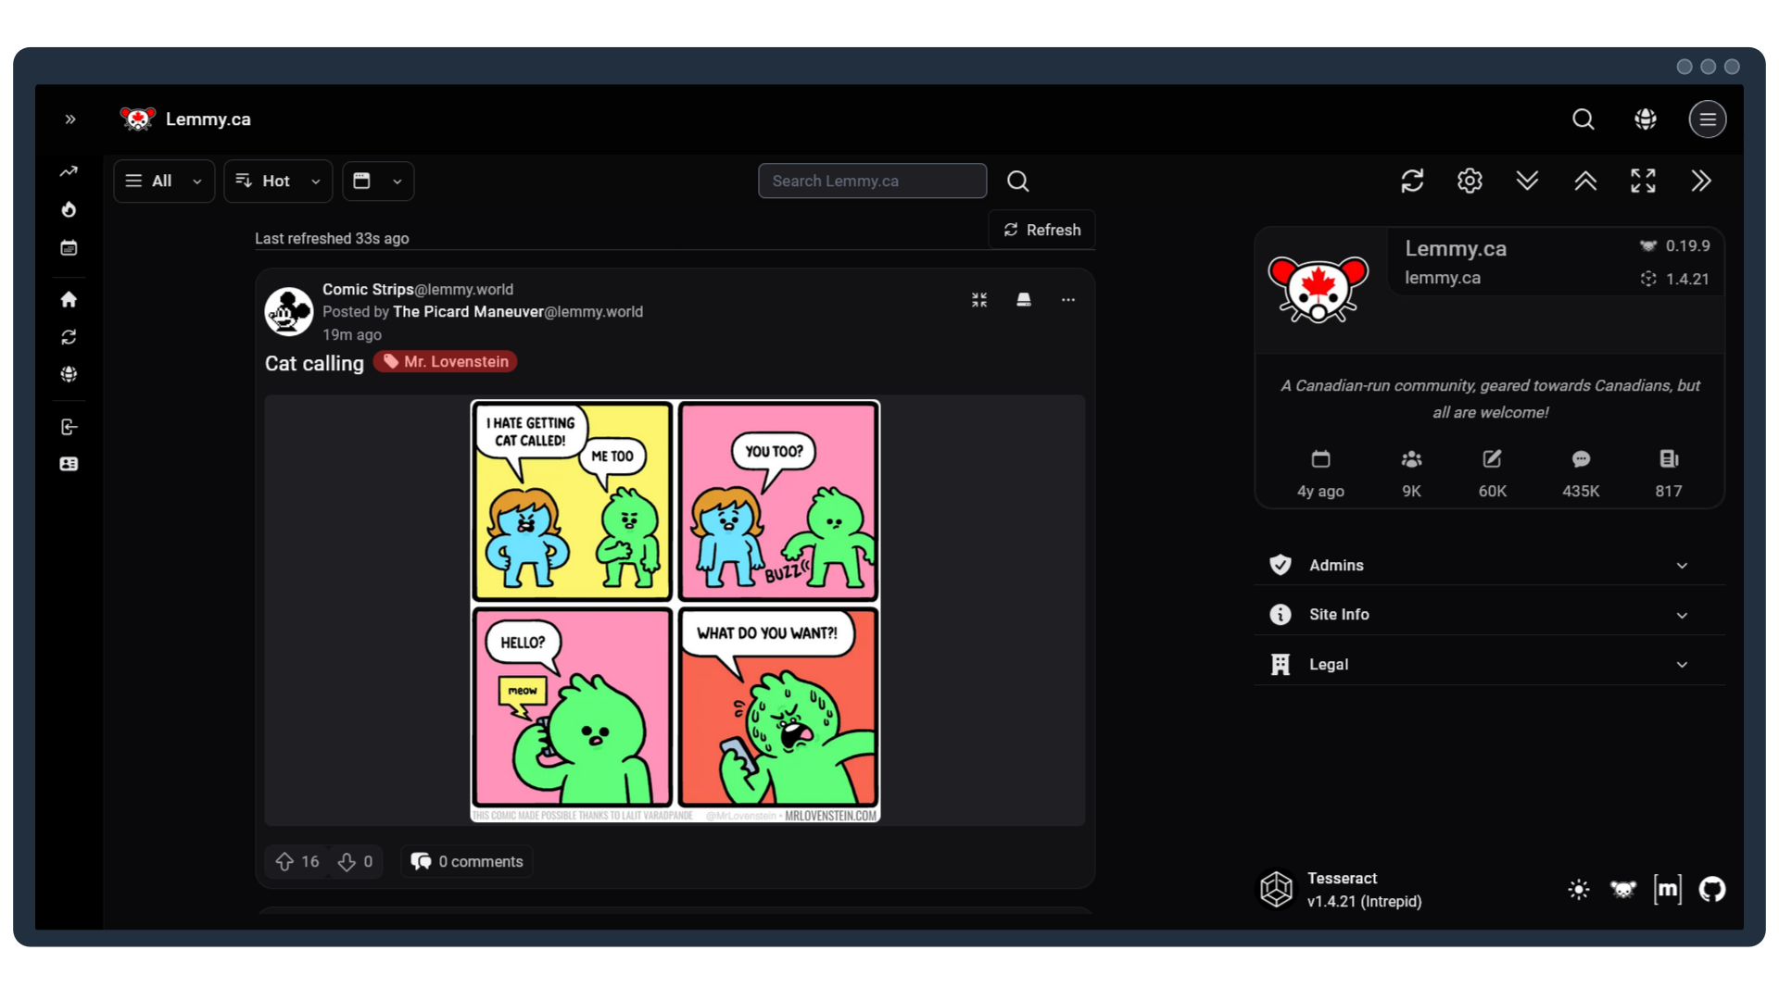Image resolution: width=1779 pixels, height=1000 pixels.
Task: Open the GitHub repository icon in the footer
Action: click(1713, 889)
